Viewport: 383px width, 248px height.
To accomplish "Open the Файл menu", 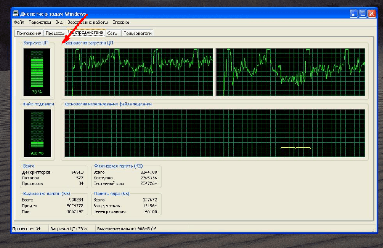I will [x=19, y=22].
